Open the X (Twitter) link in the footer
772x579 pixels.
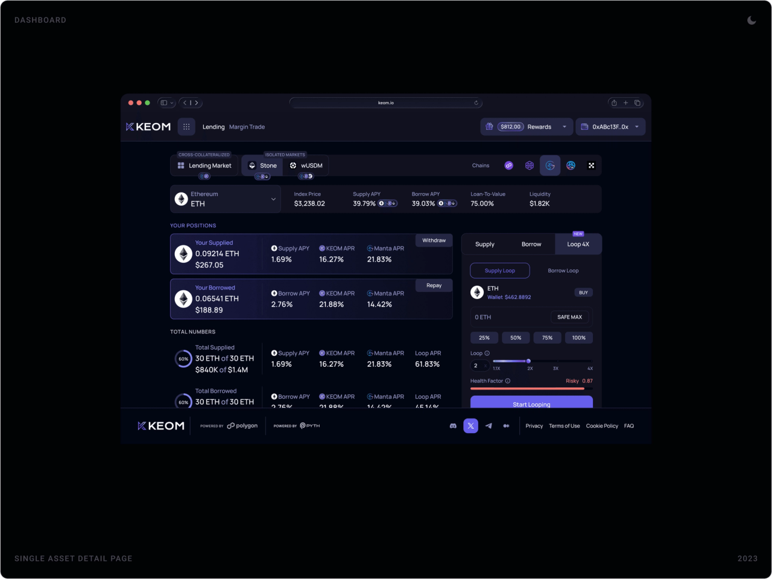pyautogui.click(x=471, y=426)
